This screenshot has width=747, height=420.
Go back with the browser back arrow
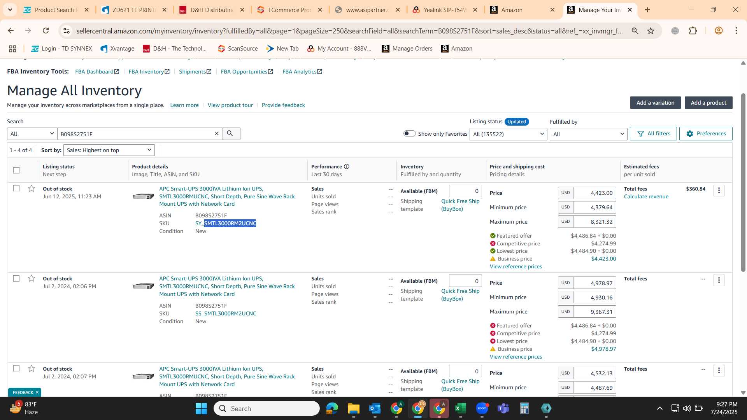pyautogui.click(x=11, y=31)
